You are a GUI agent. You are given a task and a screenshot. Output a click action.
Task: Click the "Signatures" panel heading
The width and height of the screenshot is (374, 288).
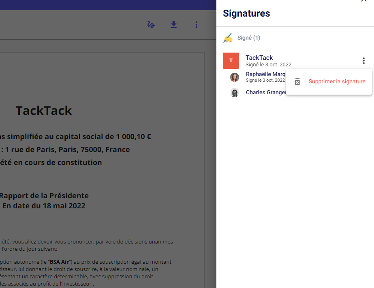pyautogui.click(x=246, y=13)
